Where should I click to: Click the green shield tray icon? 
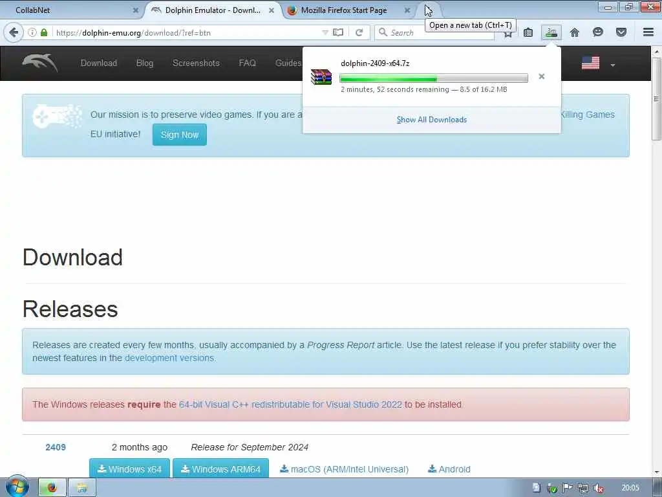point(552,488)
